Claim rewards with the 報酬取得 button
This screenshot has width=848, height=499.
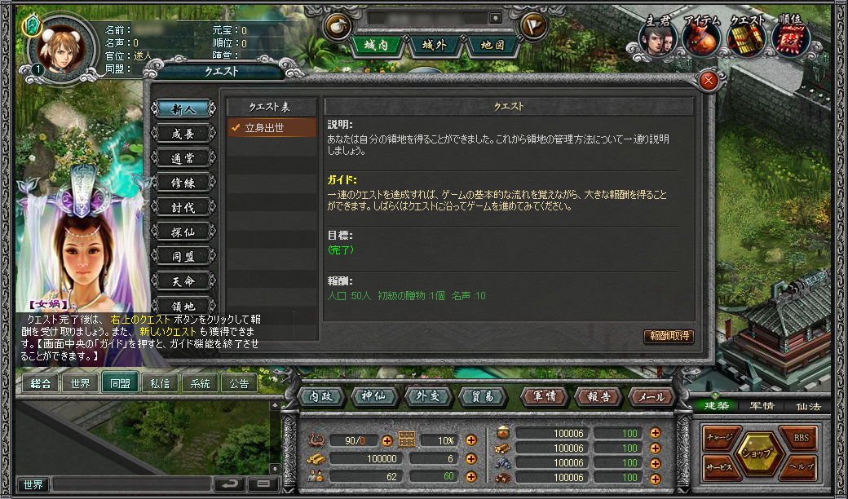(669, 336)
